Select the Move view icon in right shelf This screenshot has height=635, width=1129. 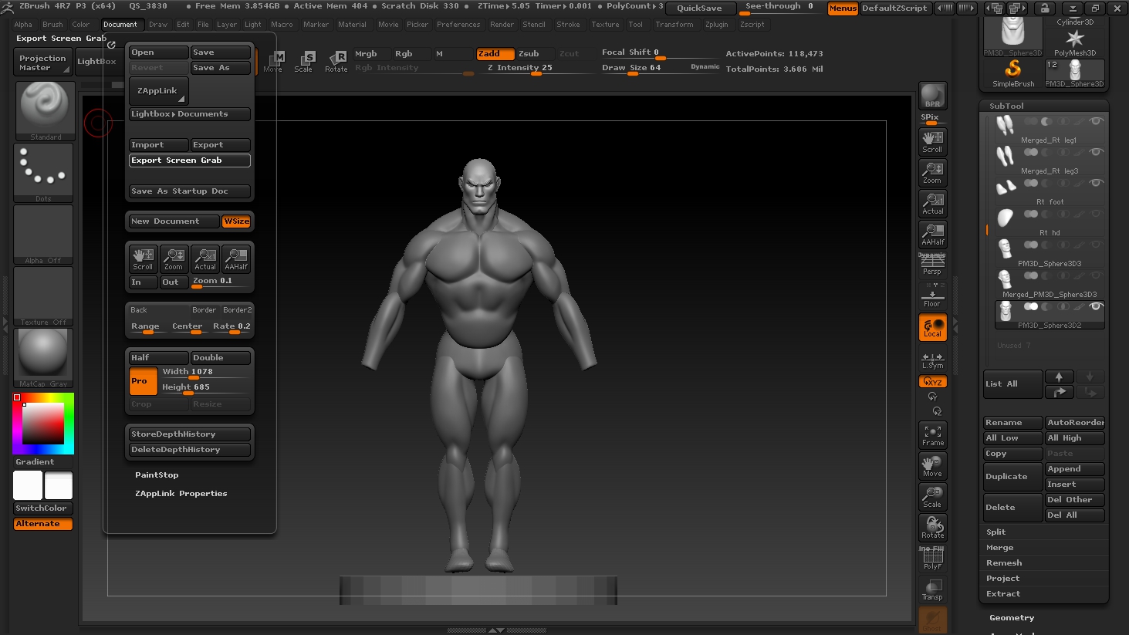(x=933, y=466)
